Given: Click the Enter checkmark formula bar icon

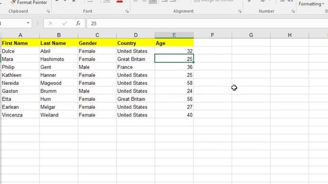Looking at the screenshot, I should 65,24.
